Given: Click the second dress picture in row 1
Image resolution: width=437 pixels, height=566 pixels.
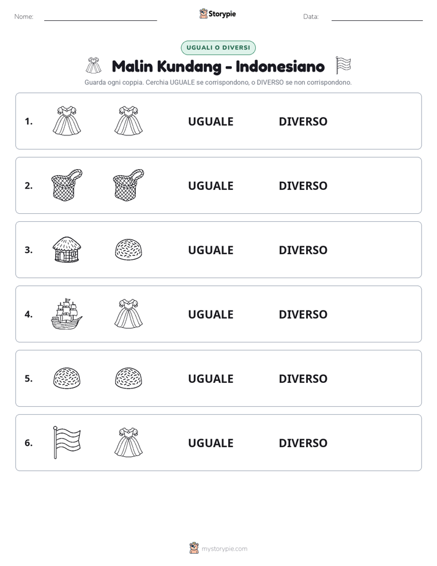Looking at the screenshot, I should 129,121.
